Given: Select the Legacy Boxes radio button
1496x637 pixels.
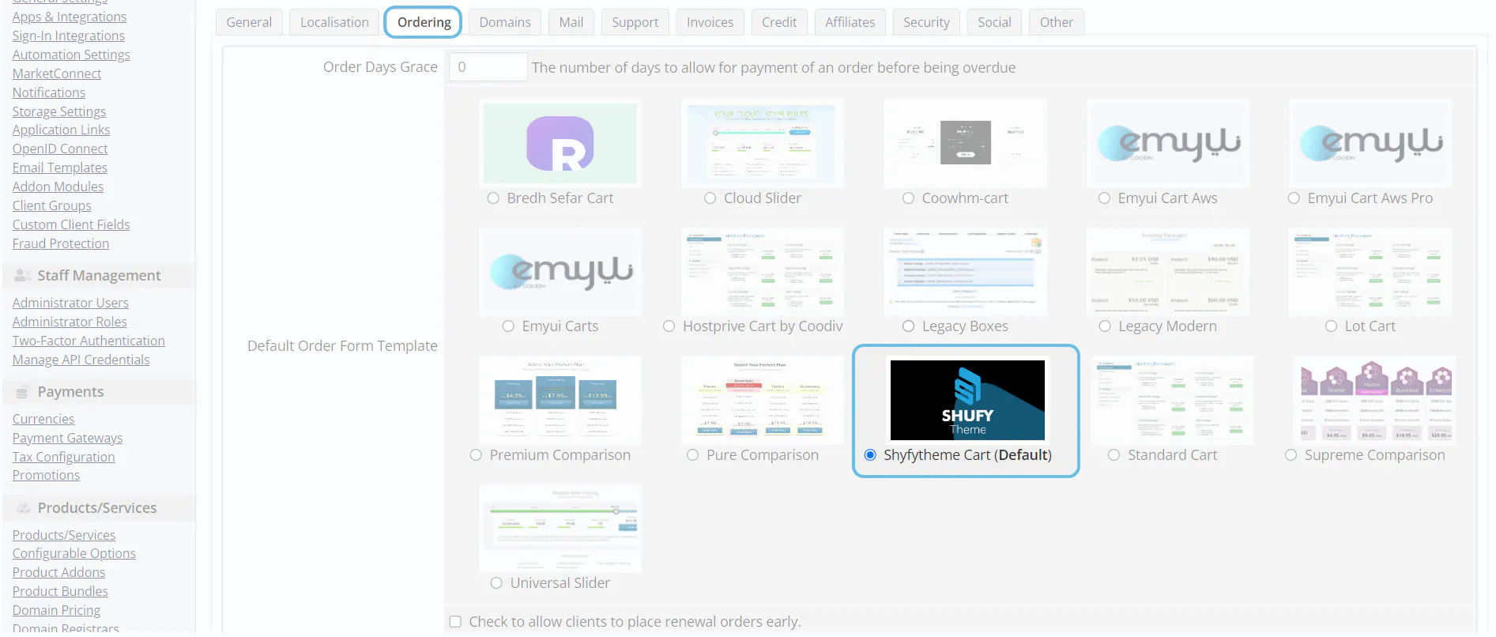Looking at the screenshot, I should click(908, 326).
